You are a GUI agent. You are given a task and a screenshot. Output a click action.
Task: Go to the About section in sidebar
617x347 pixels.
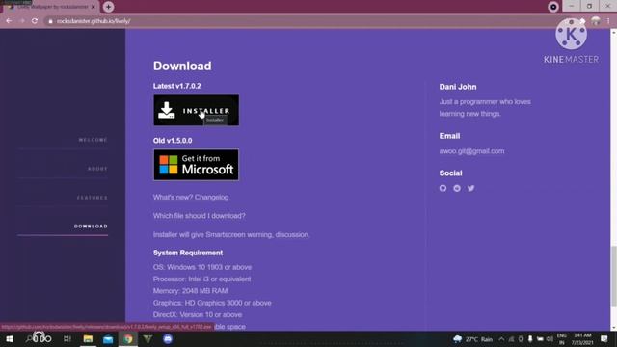tap(97, 169)
